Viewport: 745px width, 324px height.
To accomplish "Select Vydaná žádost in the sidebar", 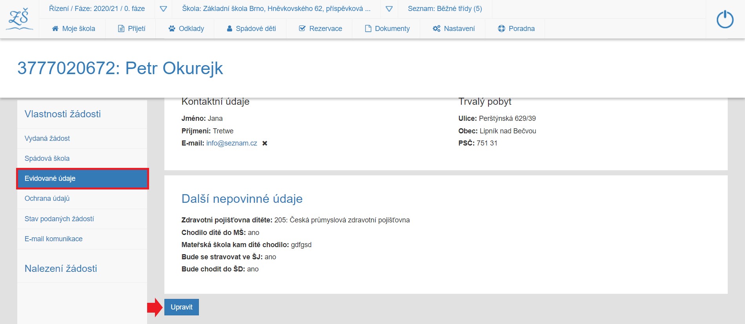I will click(x=82, y=138).
